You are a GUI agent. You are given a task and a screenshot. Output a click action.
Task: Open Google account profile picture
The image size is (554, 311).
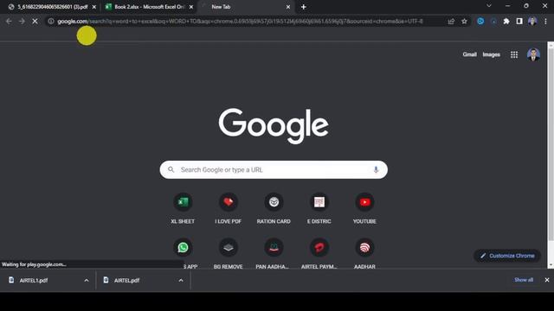(x=533, y=54)
